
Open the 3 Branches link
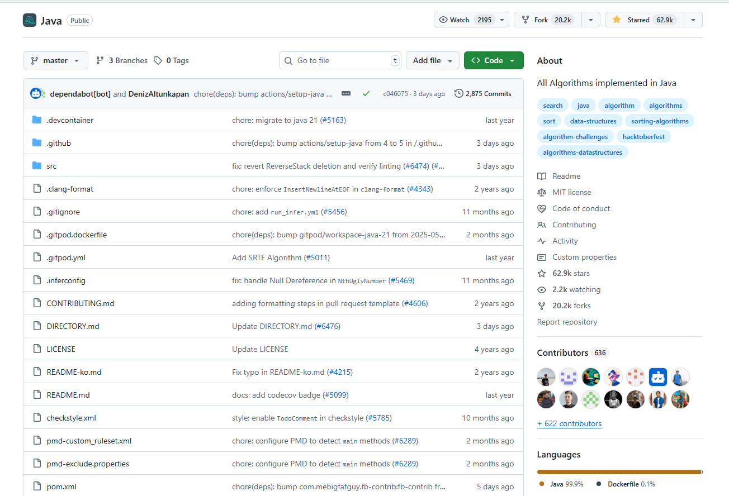(x=122, y=60)
